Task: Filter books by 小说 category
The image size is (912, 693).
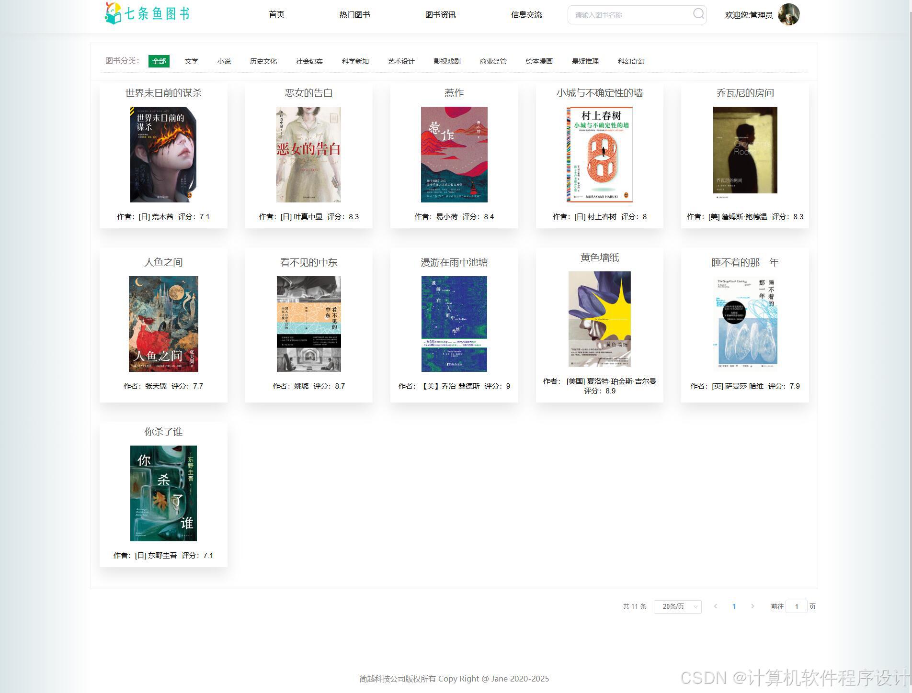Action: coord(224,61)
